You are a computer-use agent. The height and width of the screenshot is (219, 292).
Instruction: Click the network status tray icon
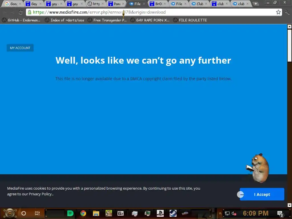227,213
